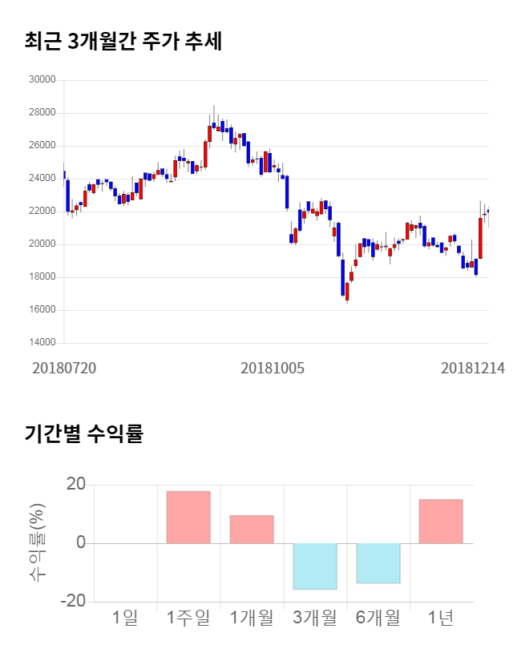Screen dimensions: 513x649
Task: Click the 1년 red return bar
Action: 441,522
